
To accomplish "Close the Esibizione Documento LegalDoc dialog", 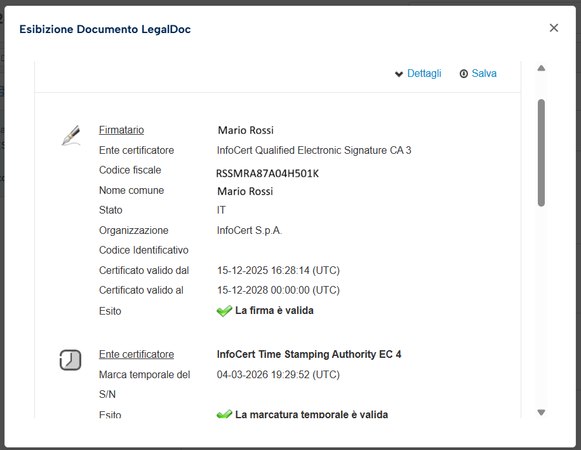I will click(x=554, y=28).
